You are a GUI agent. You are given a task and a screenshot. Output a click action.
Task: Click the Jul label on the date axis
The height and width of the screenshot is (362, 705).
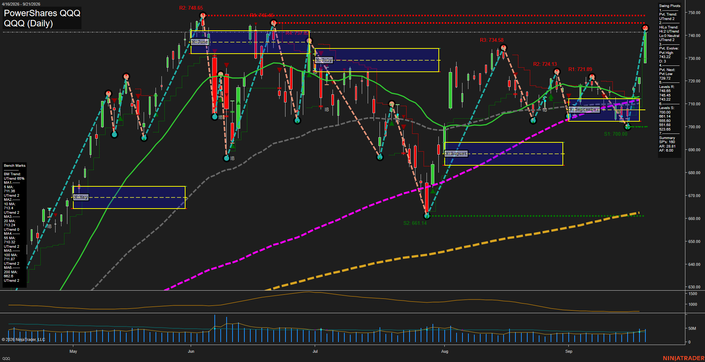pos(315,351)
